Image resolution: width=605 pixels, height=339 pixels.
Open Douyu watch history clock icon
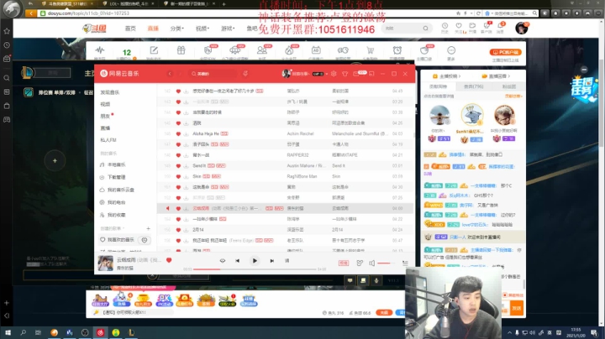pos(445,26)
